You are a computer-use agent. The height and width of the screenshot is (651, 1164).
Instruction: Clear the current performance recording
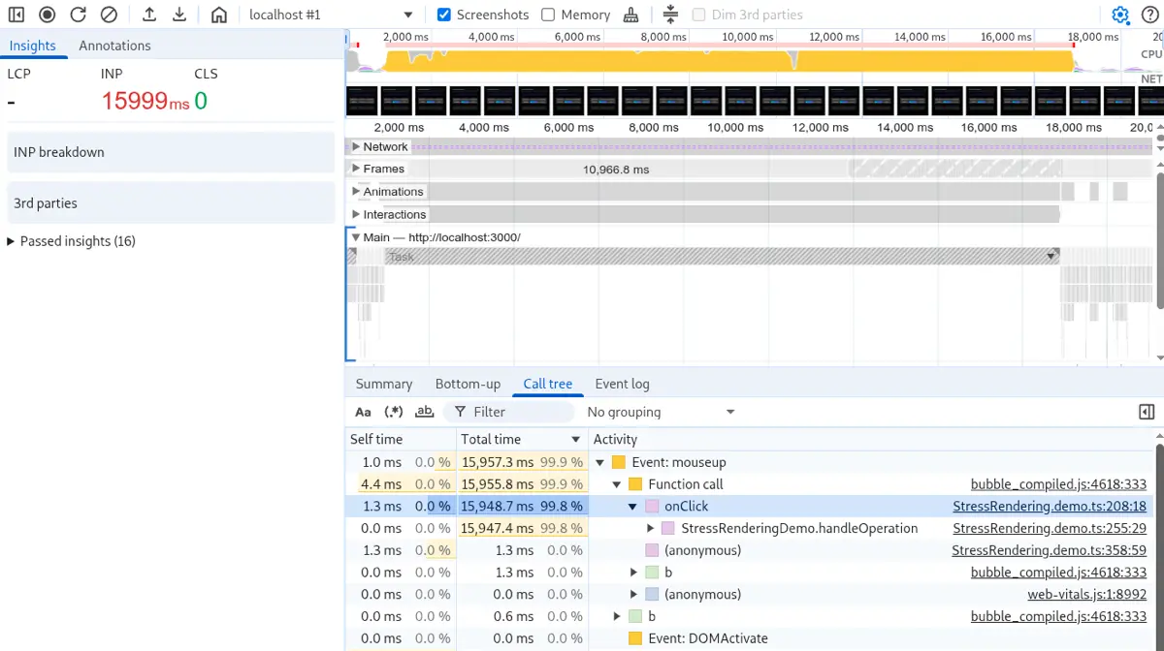point(109,15)
